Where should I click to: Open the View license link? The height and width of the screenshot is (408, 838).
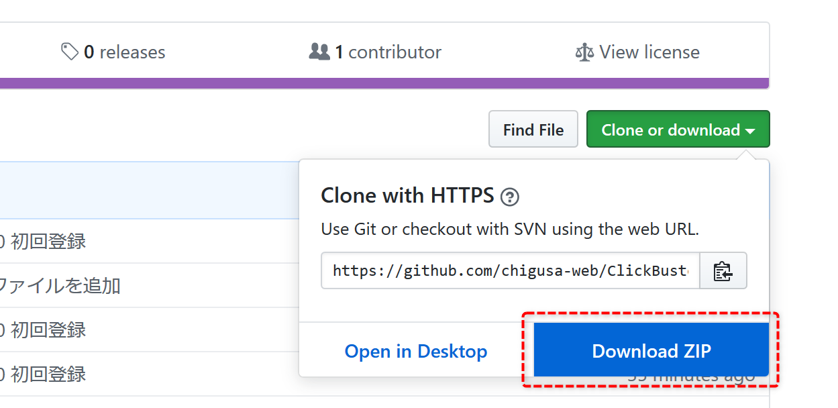(x=637, y=52)
